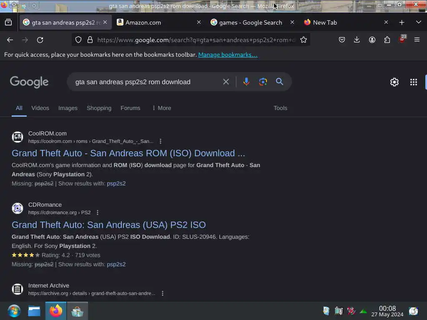Image resolution: width=427 pixels, height=320 pixels.
Task: Open the taskbar clock showing 00:08
Action: pyautogui.click(x=387, y=311)
